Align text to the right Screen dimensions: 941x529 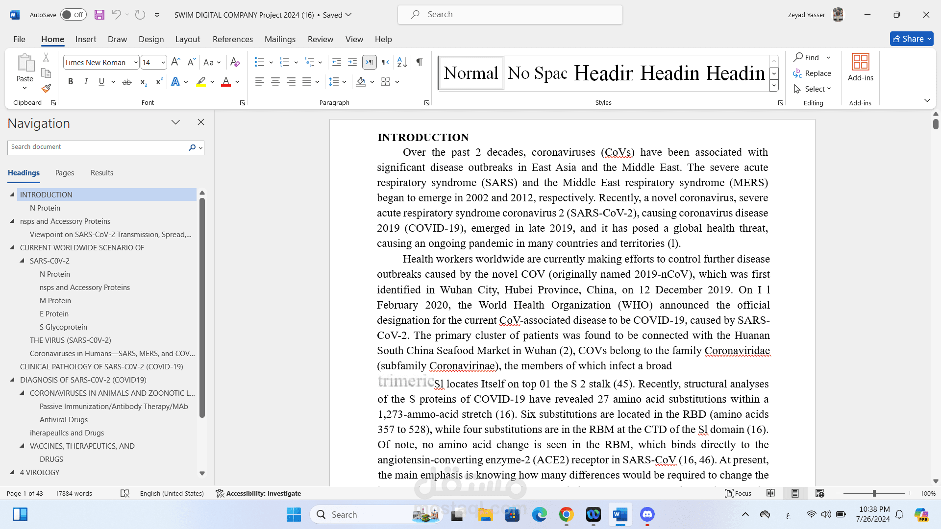pos(291,82)
